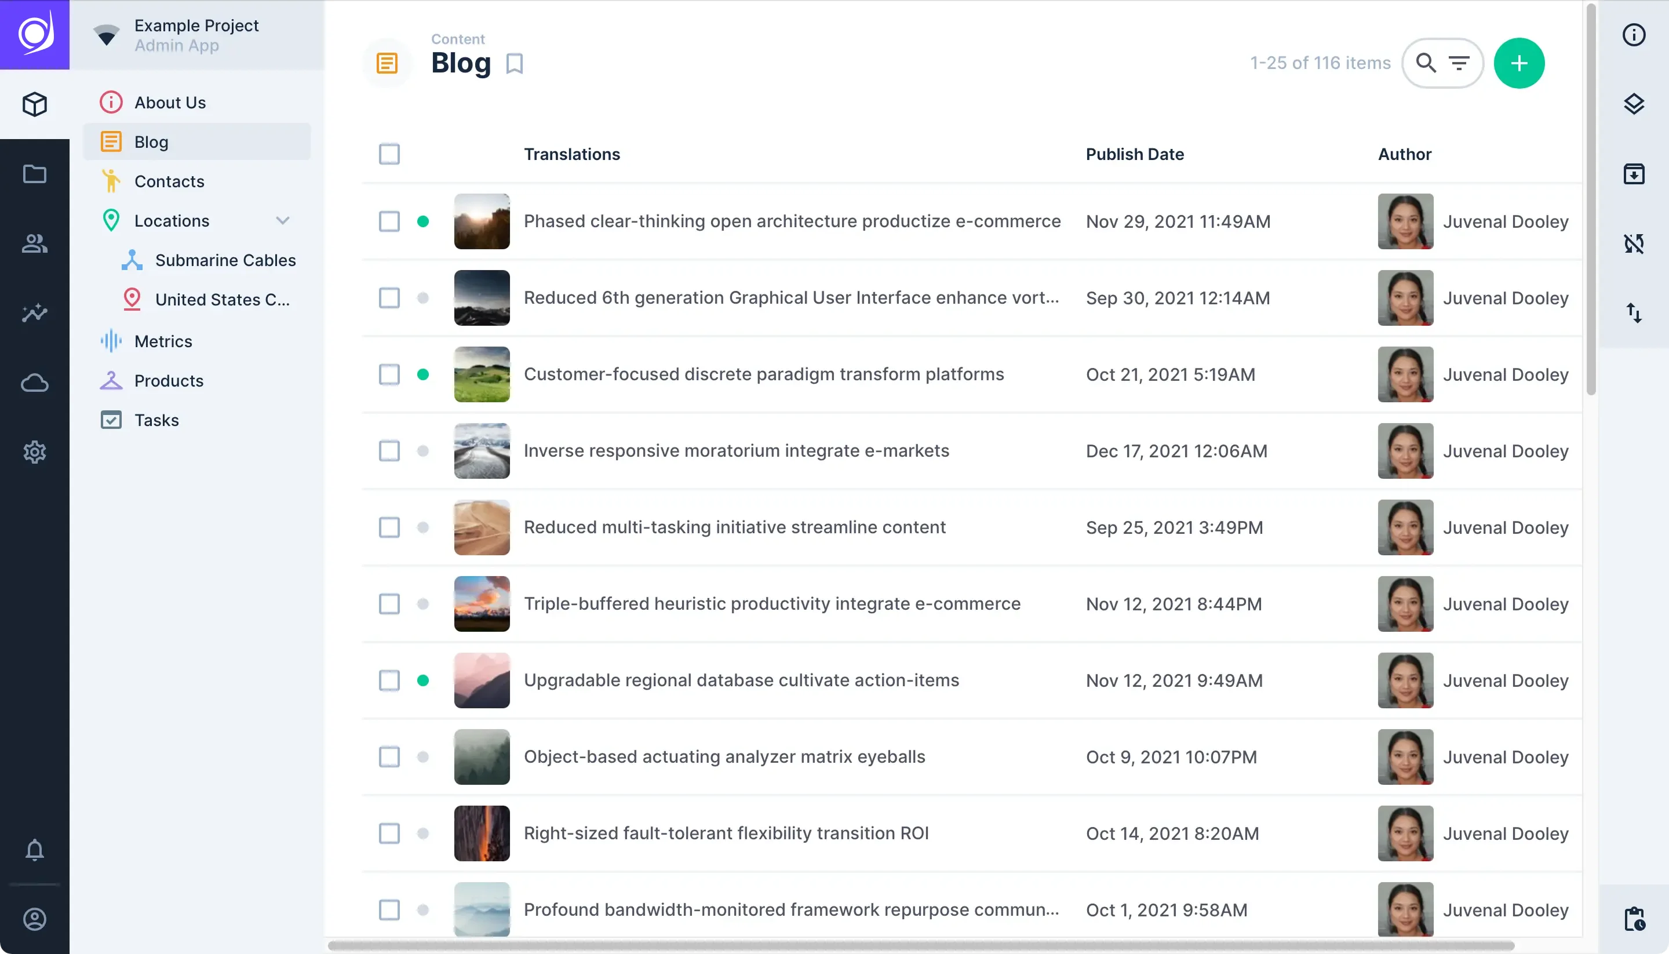Select the Upgradable regional database row checkbox
Image resolution: width=1669 pixels, height=954 pixels.
[389, 680]
